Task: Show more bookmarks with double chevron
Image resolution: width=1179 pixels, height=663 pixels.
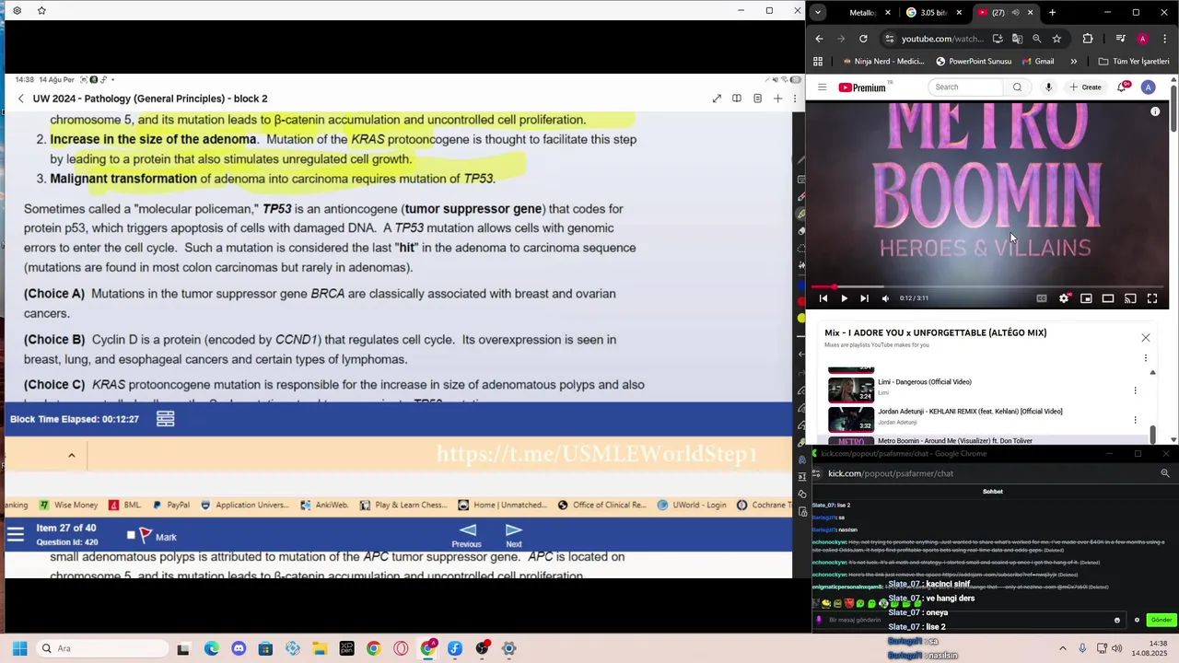Action: pyautogui.click(x=1073, y=62)
